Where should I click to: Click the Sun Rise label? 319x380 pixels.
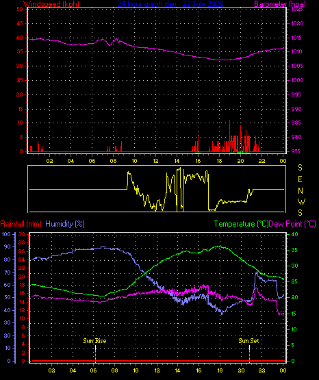pos(94,341)
